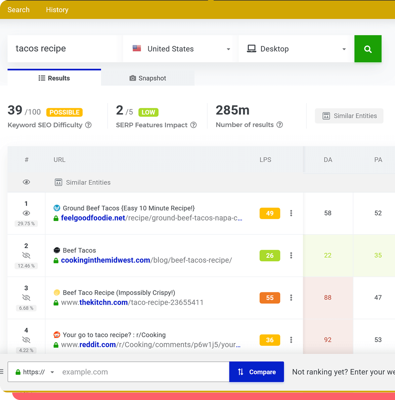
Task: Click the 12.46 % CTR badge
Action: pos(26,266)
